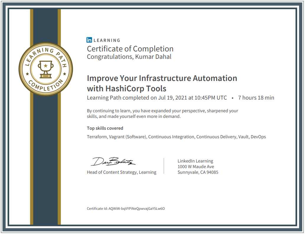Click the trophy icon in the badge
Viewport: 305px width, 234px height.
pyautogui.click(x=46, y=69)
